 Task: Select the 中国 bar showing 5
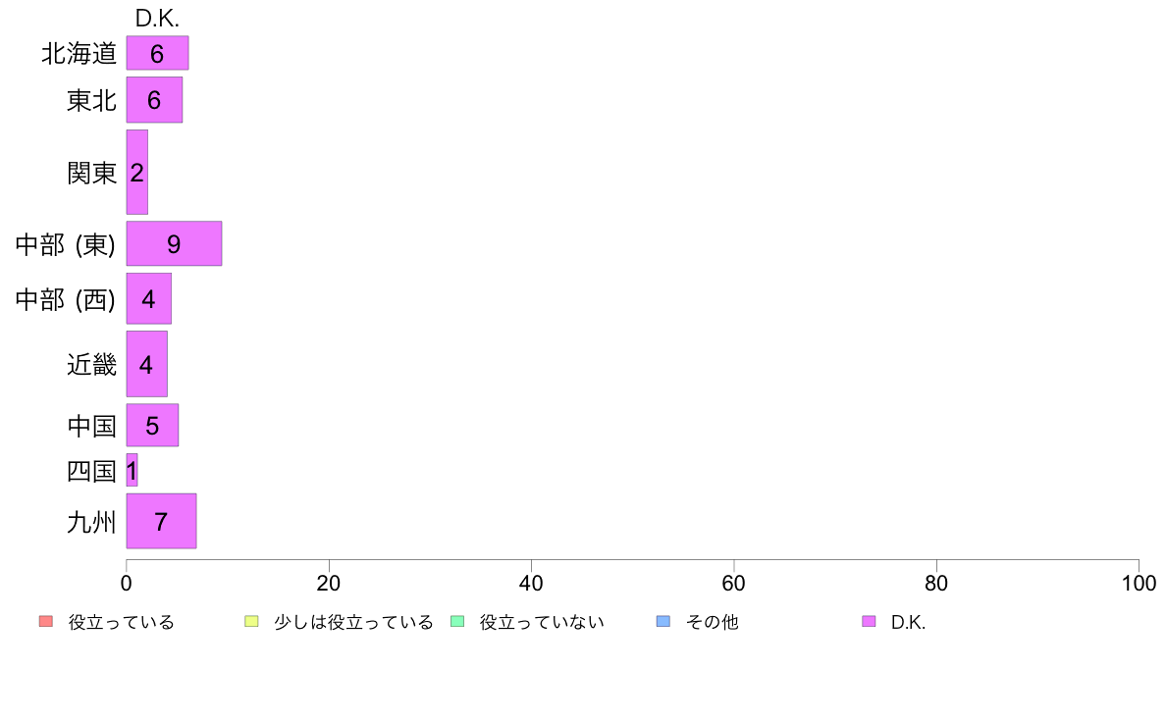tap(152, 425)
